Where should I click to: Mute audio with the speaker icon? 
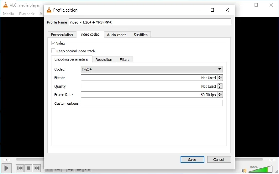click(244, 171)
